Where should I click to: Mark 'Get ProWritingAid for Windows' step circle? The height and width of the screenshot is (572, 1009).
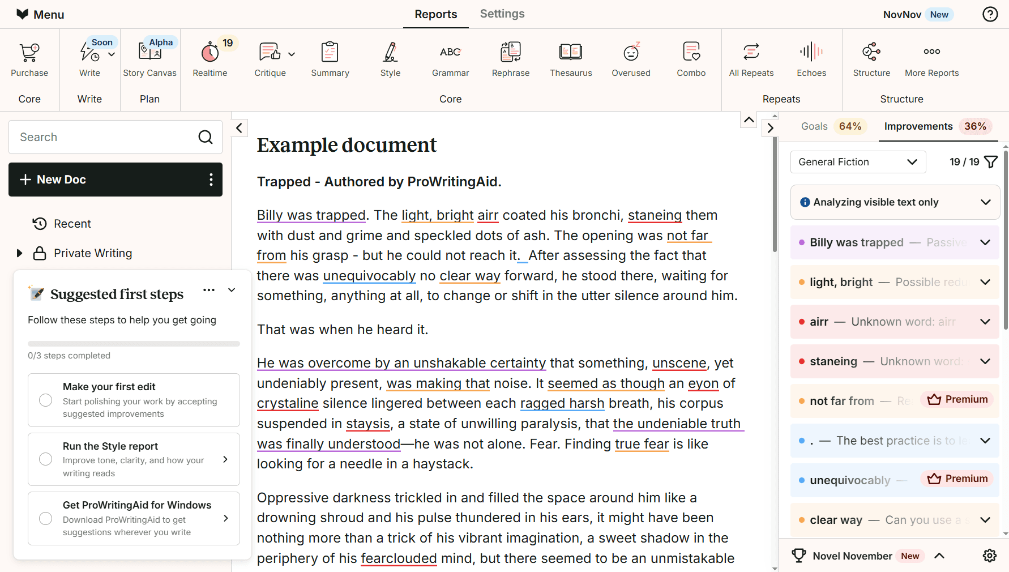coord(46,519)
